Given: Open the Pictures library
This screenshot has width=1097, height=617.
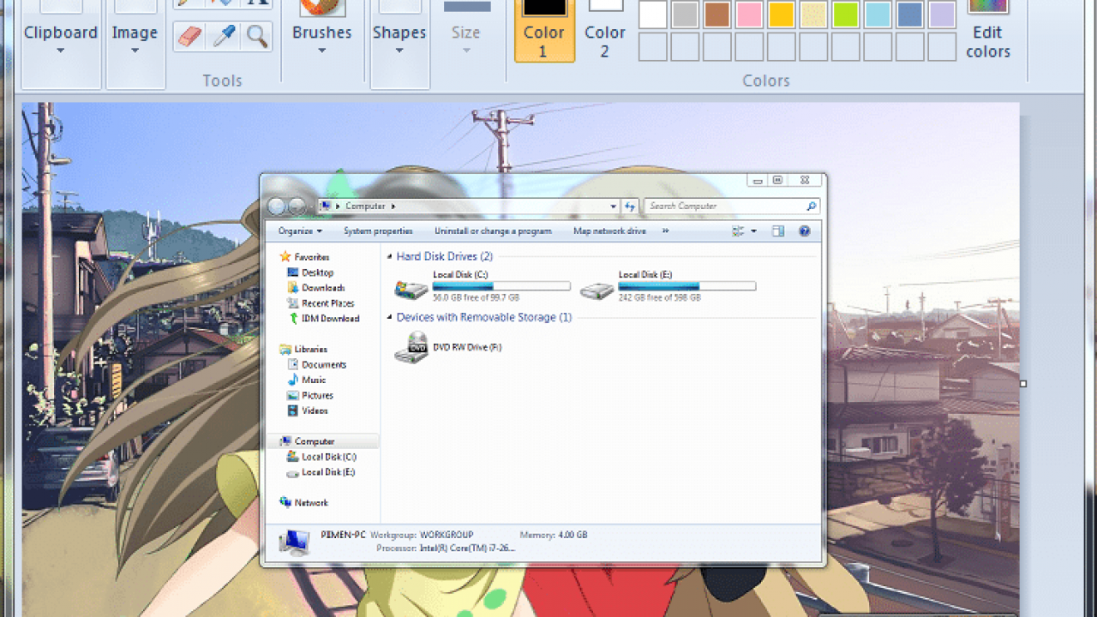Looking at the screenshot, I should click(x=310, y=396).
